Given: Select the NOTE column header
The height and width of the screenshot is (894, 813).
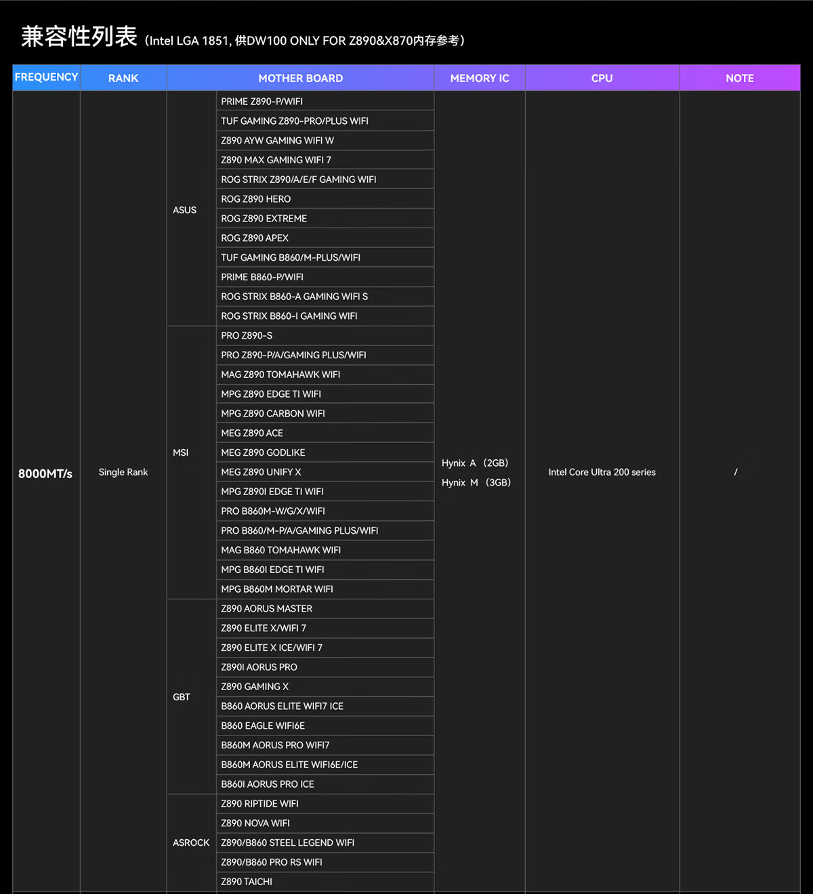Looking at the screenshot, I should (739, 78).
